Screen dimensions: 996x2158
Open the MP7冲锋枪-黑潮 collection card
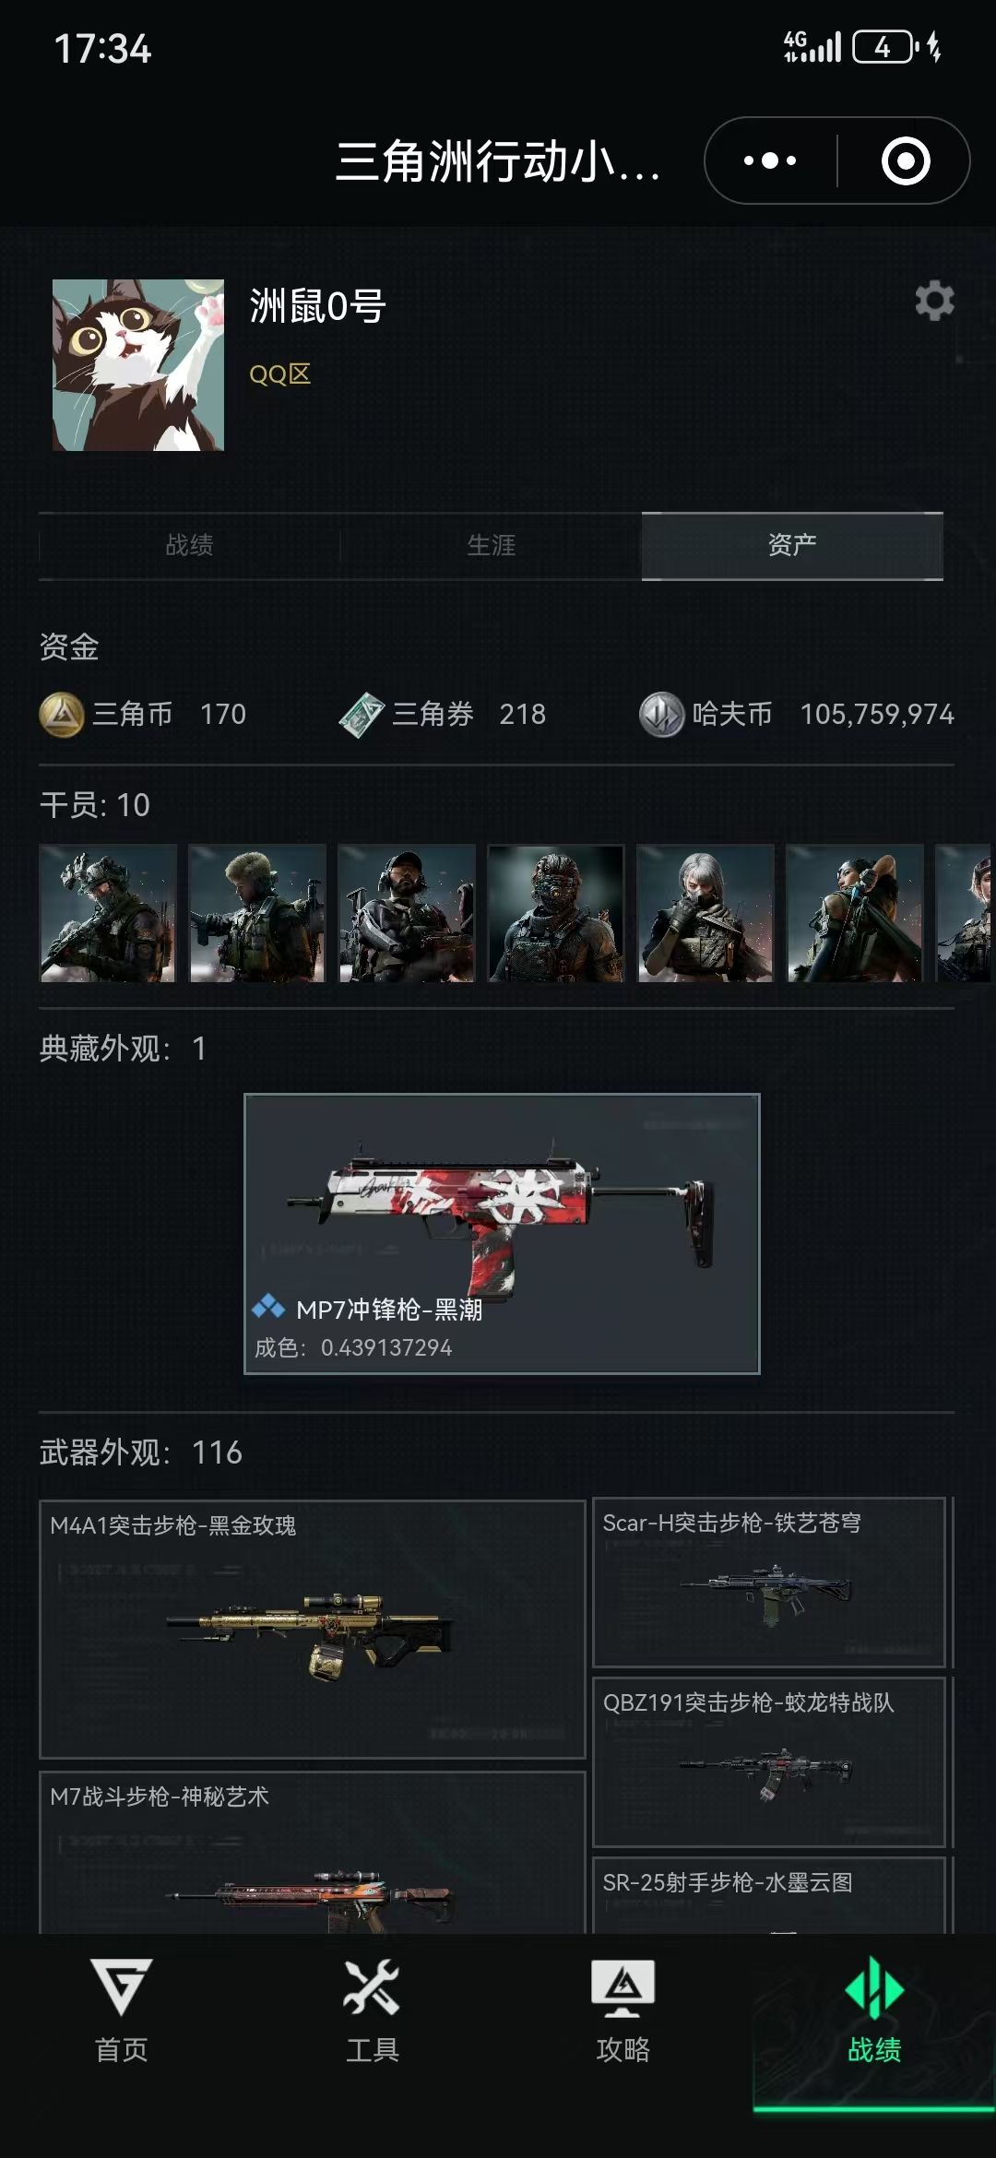click(x=502, y=1234)
